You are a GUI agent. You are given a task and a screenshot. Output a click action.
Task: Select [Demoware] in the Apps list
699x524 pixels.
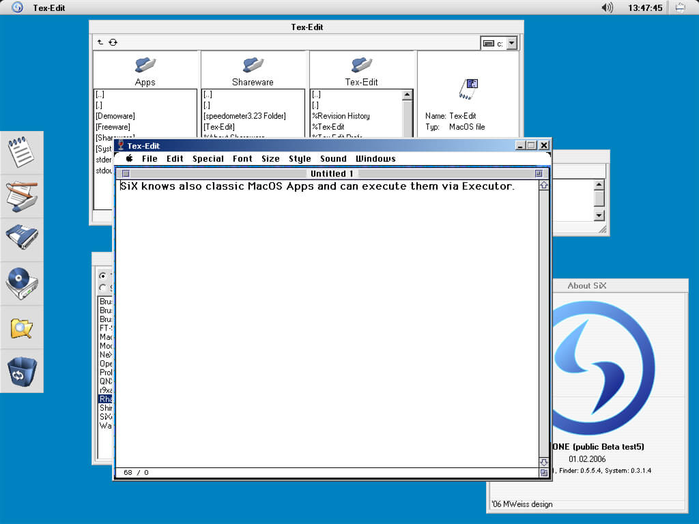pyautogui.click(x=115, y=116)
